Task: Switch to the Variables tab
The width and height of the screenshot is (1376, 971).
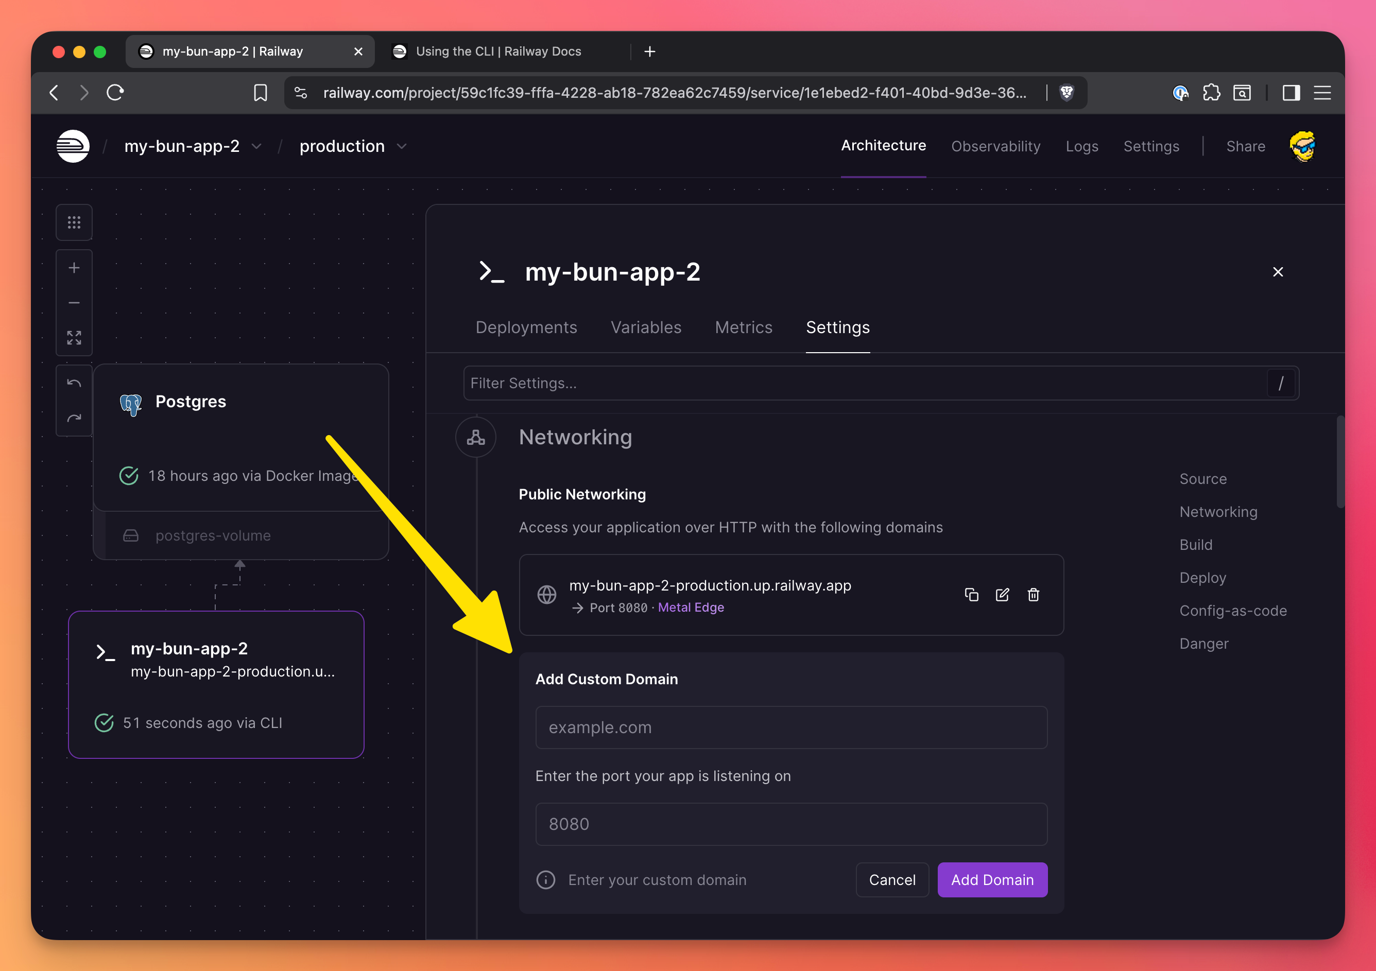Action: (x=645, y=327)
